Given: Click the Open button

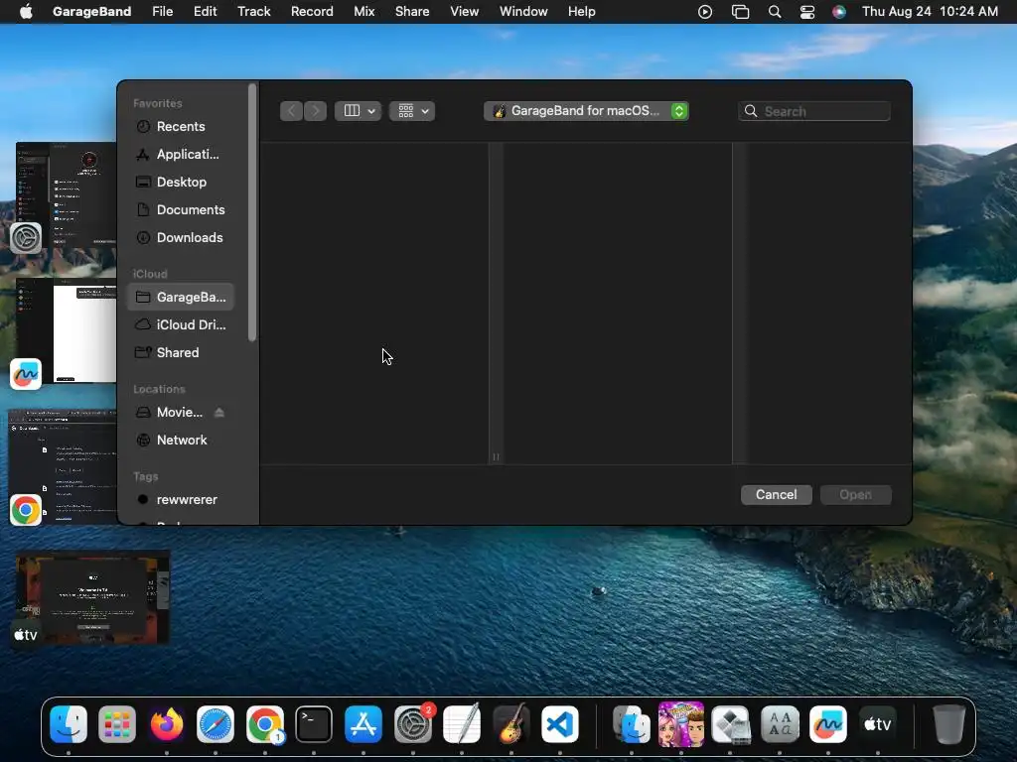Looking at the screenshot, I should 855,494.
